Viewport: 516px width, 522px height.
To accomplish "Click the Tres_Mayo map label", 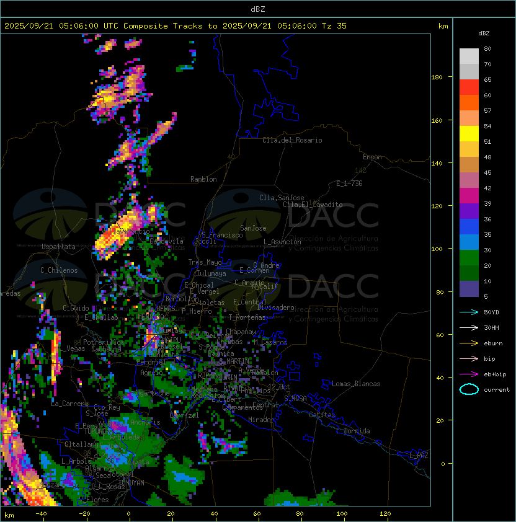I will (205, 262).
